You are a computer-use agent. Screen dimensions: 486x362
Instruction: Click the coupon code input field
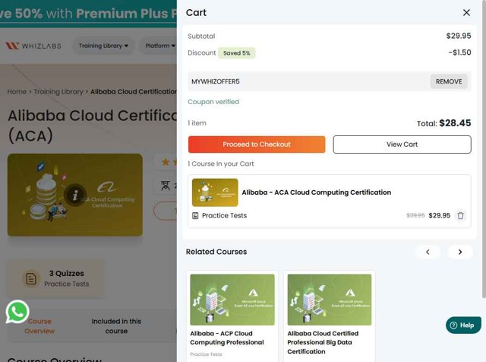pyautogui.click(x=308, y=81)
